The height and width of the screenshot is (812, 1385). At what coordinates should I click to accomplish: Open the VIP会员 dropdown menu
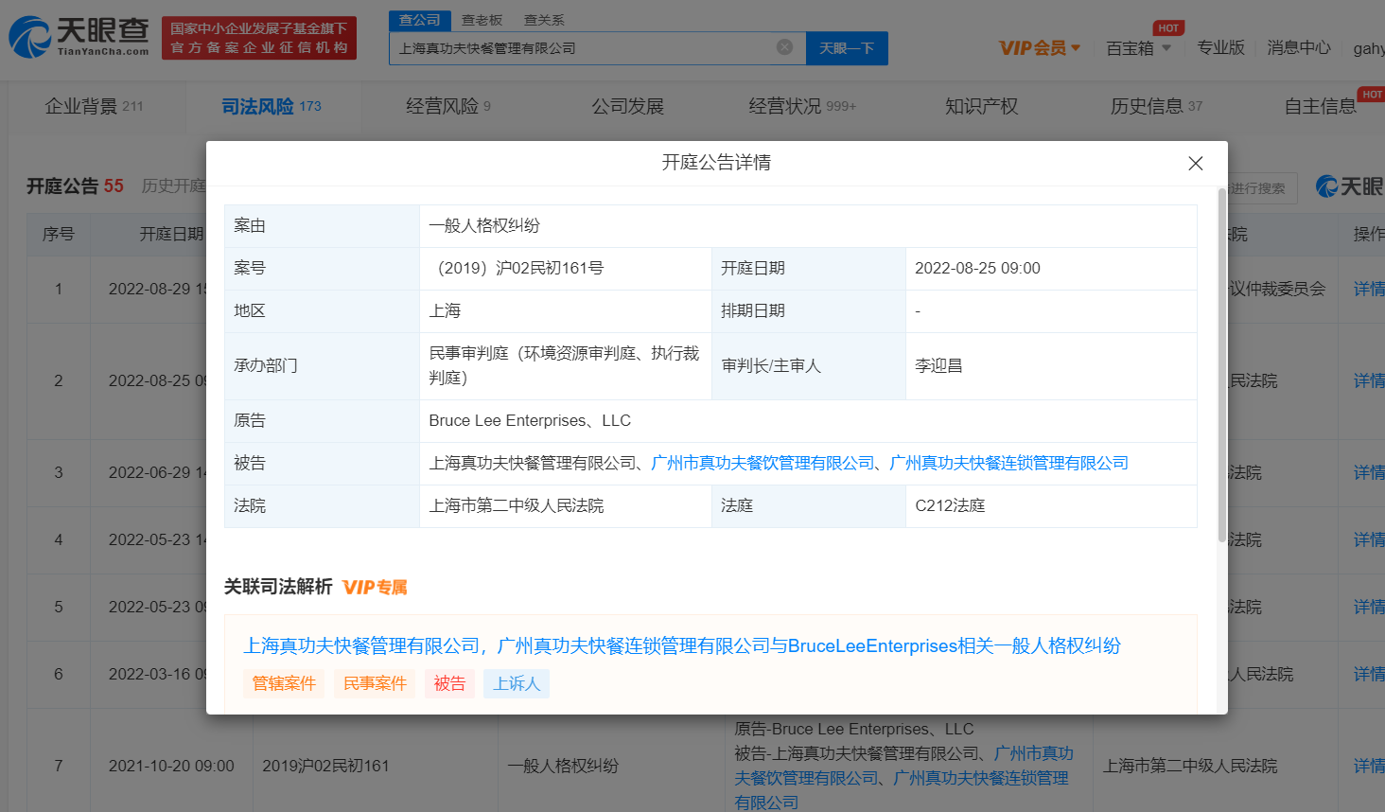click(1035, 47)
